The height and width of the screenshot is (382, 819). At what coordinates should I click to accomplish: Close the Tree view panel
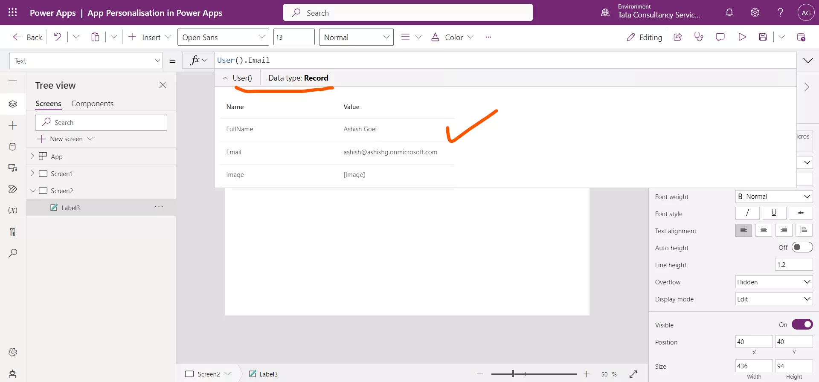coord(163,85)
